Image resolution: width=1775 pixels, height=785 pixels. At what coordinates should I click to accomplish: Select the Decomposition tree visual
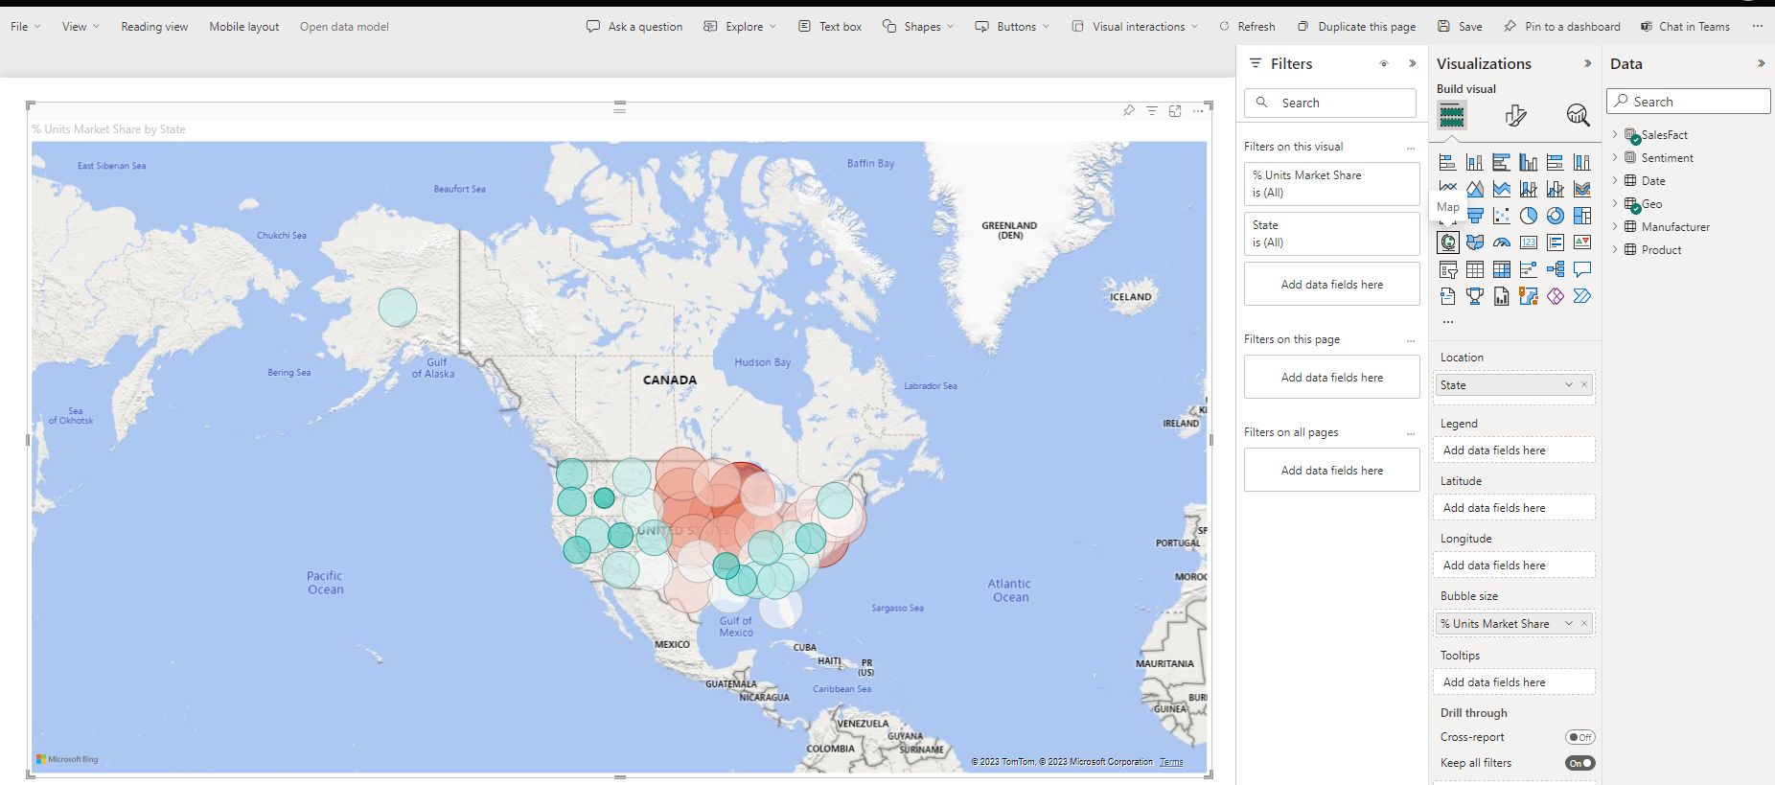1556,270
